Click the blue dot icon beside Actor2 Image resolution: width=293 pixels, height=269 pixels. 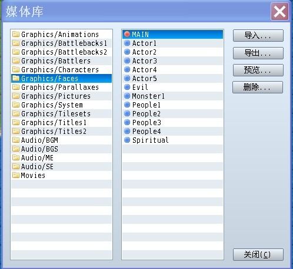pos(127,52)
